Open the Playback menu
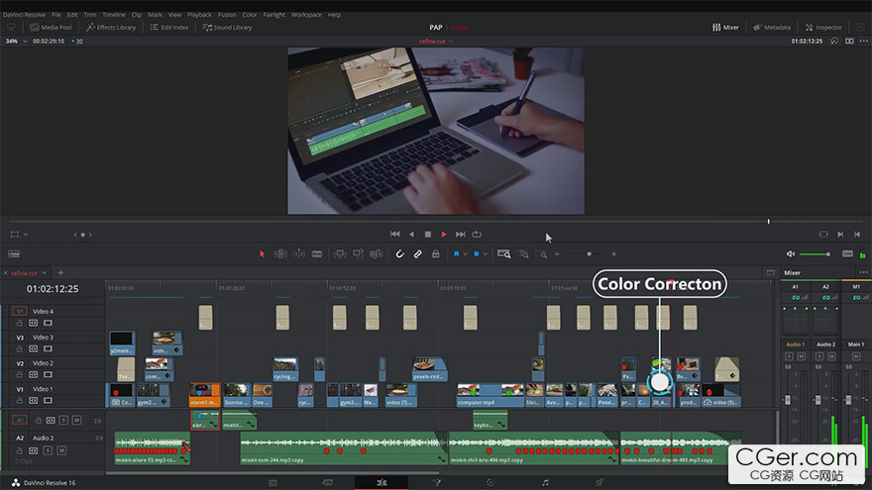 [x=199, y=15]
